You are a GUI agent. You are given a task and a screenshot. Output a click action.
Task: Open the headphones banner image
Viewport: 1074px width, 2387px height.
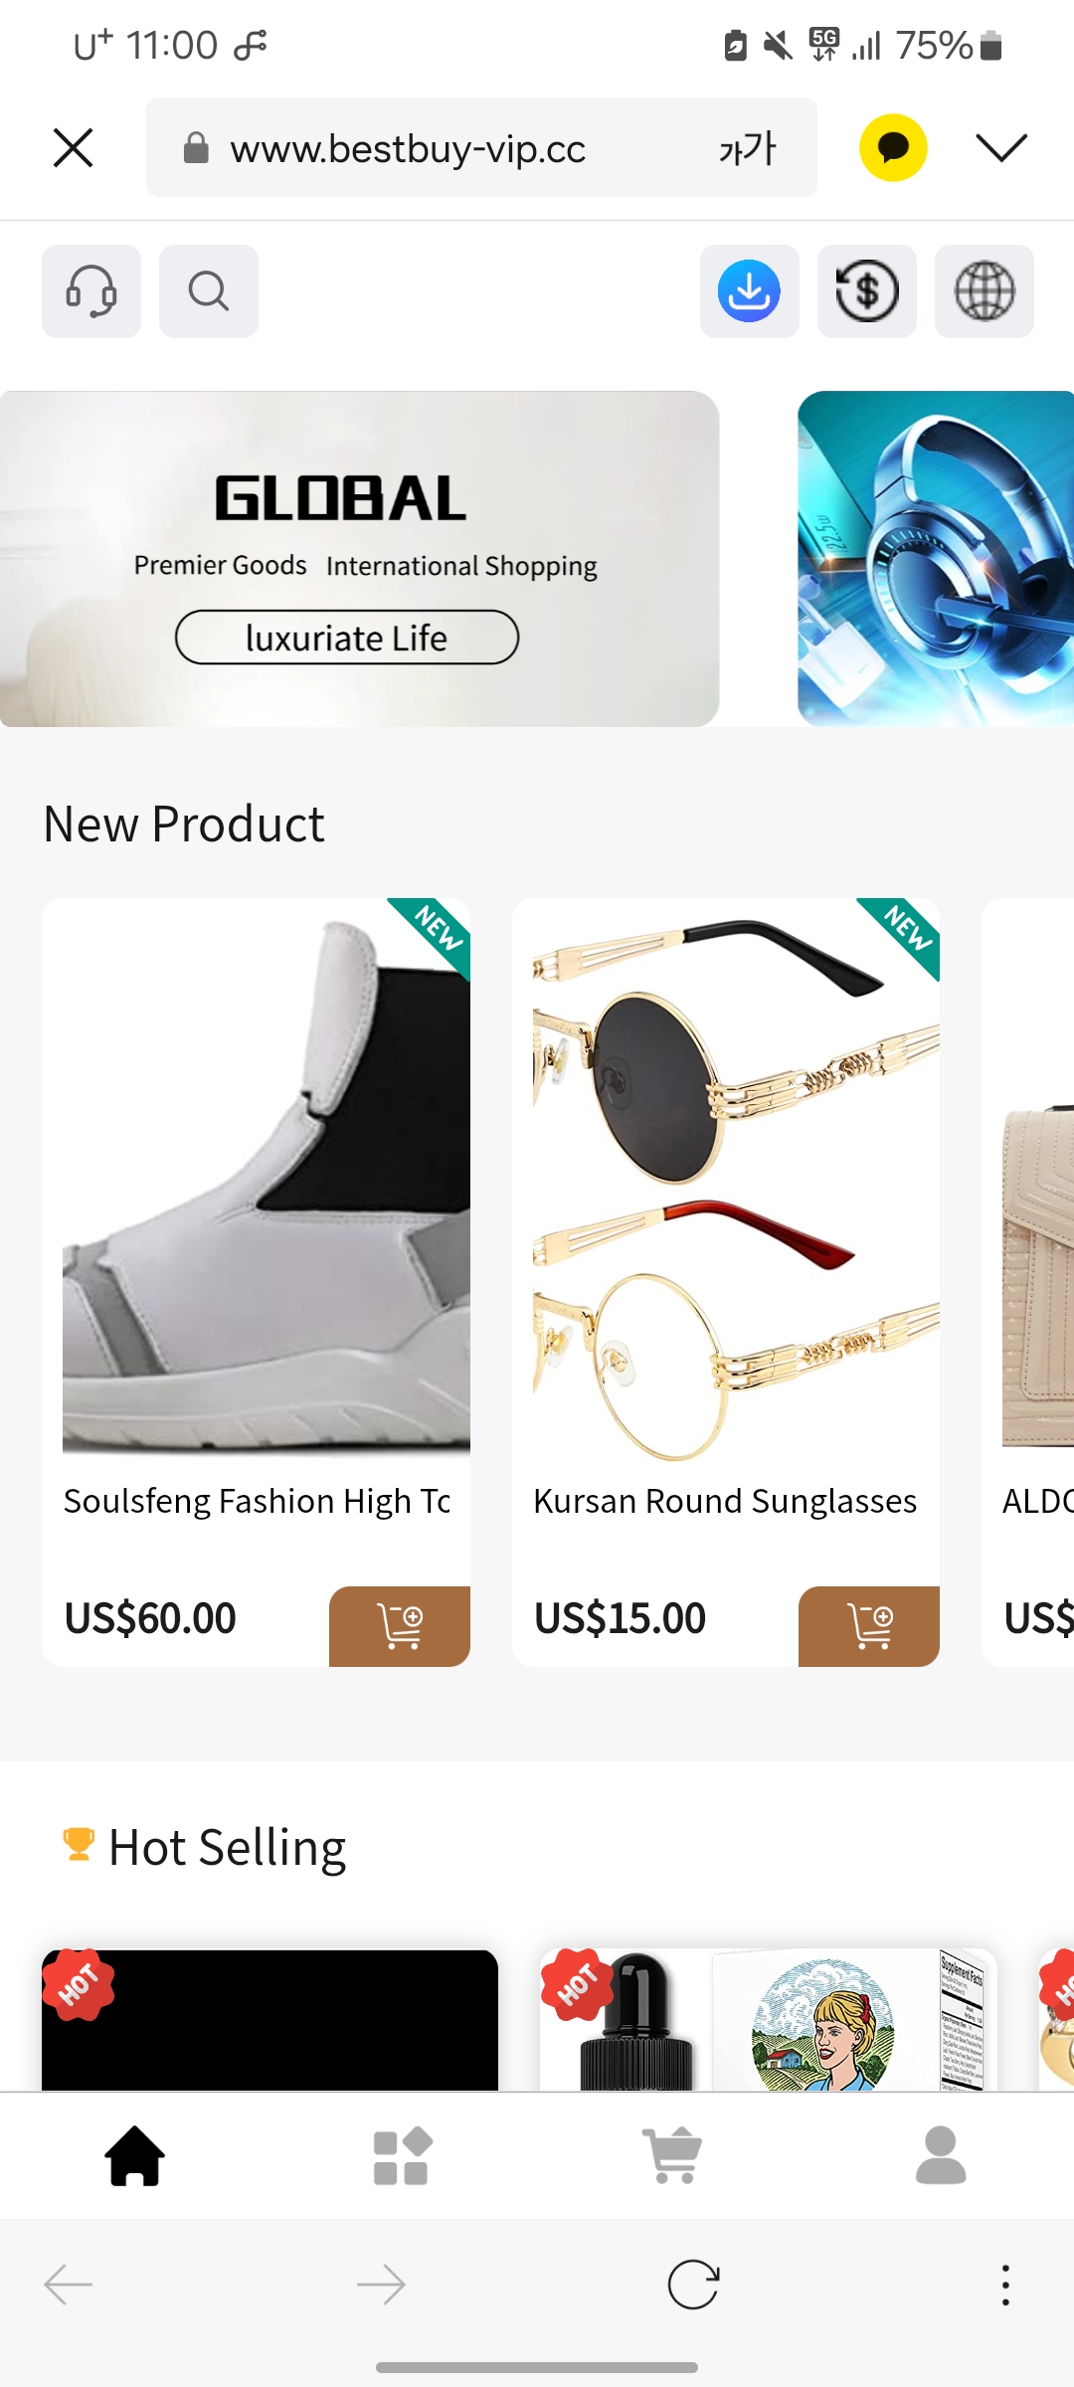(936, 559)
